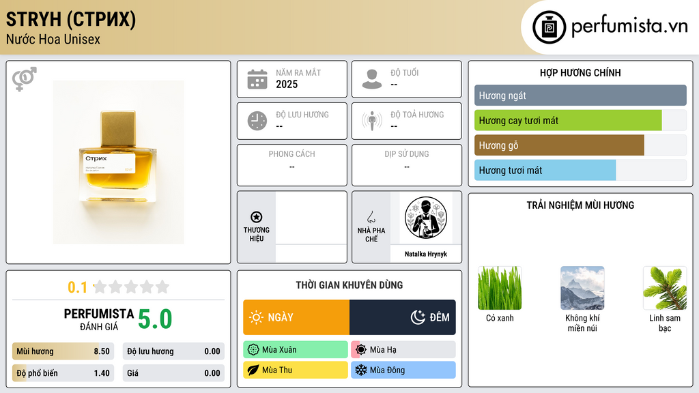Select the Linh sam bạc fir image
The image size is (699, 393).
[x=665, y=288]
